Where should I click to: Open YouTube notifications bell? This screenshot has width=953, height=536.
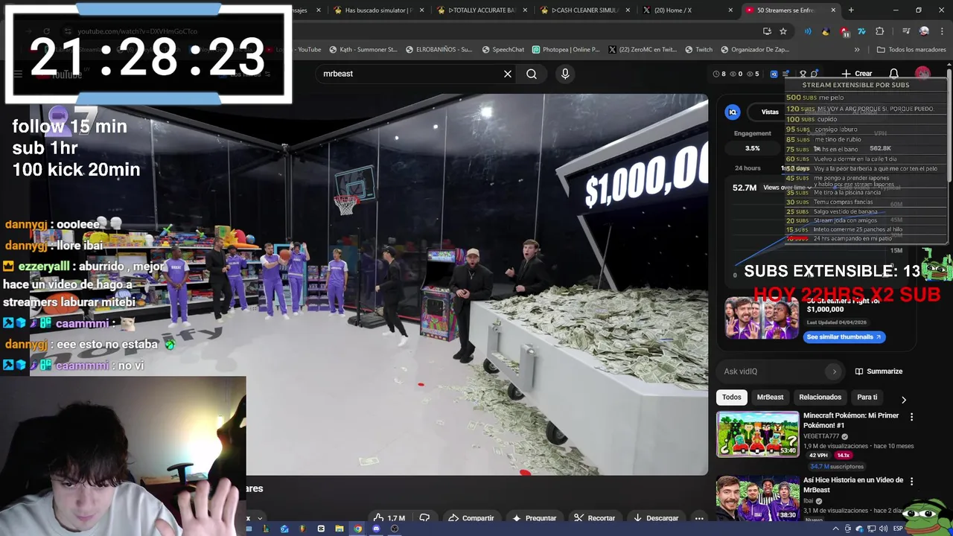[x=894, y=74]
